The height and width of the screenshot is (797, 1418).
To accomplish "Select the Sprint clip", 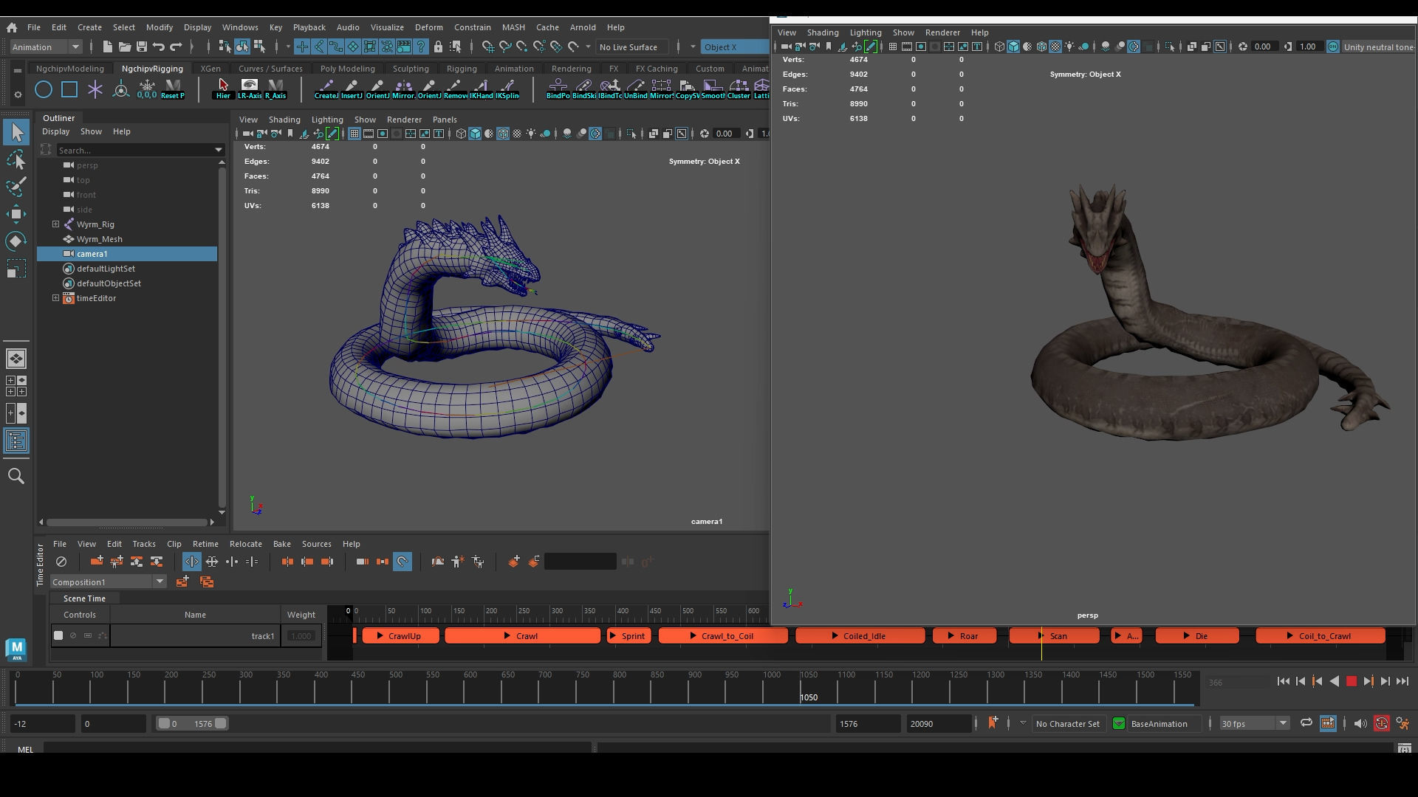I will tap(628, 636).
